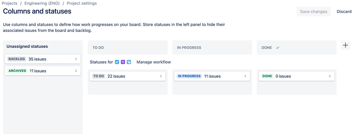Viewport: 357px width, 134px height.
Task: Go to Projects in the breadcrumb
Action: coord(10,3)
